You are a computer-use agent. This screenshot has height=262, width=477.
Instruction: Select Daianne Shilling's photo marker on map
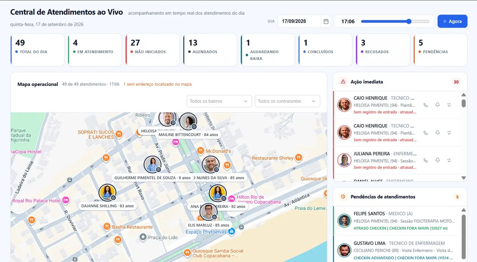pyautogui.click(x=108, y=193)
